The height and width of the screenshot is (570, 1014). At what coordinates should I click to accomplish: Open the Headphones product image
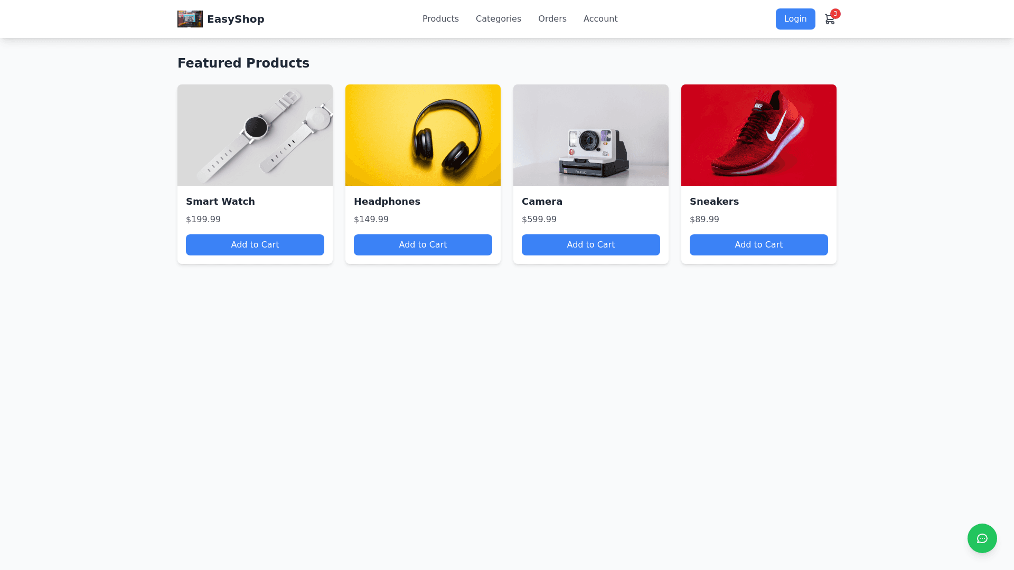click(423, 135)
